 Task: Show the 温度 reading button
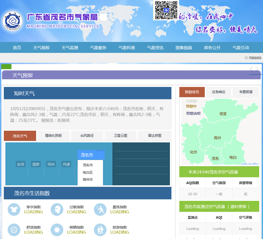tap(36, 164)
